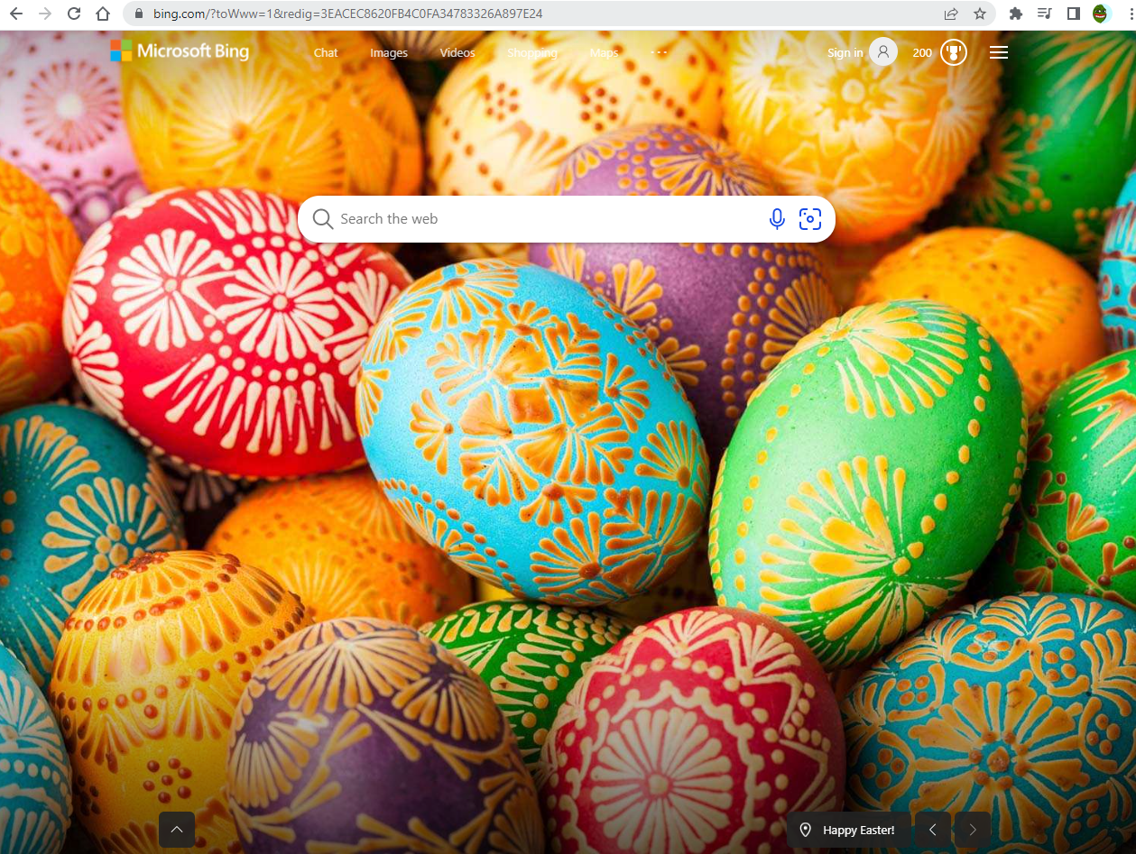This screenshot has width=1136, height=854.
Task: Go back to the previous page
Action: (x=16, y=14)
